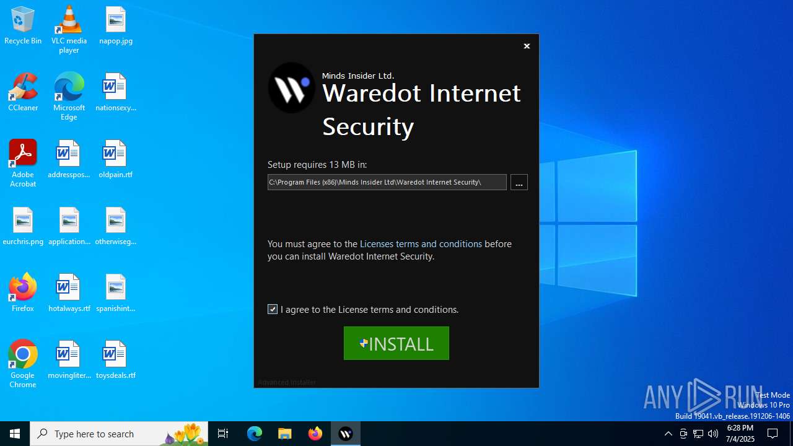Select the spanishint image file on desktop
793x446 pixels.
coord(116,294)
